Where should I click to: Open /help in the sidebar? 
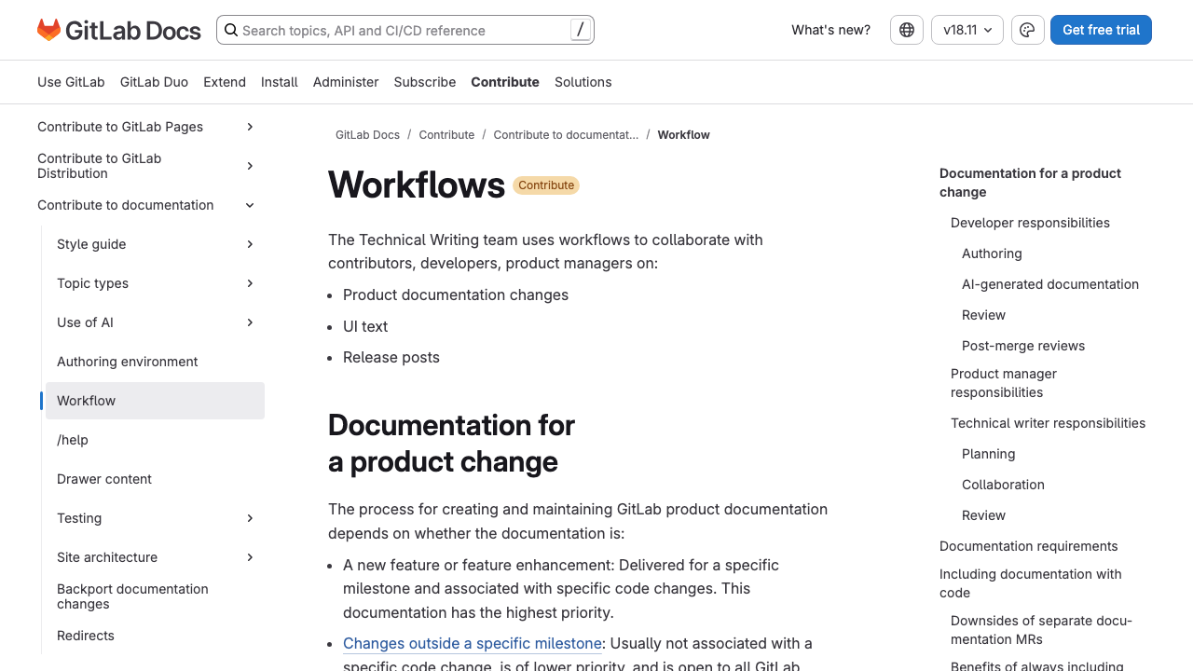click(x=73, y=440)
